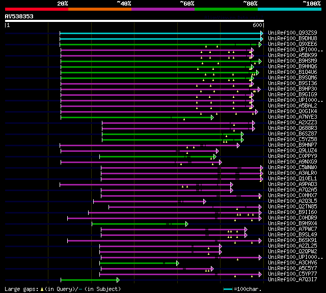Screen dimensions: 326x293
Task: Open hit UniRef100_A5BK99
Action: point(292,56)
